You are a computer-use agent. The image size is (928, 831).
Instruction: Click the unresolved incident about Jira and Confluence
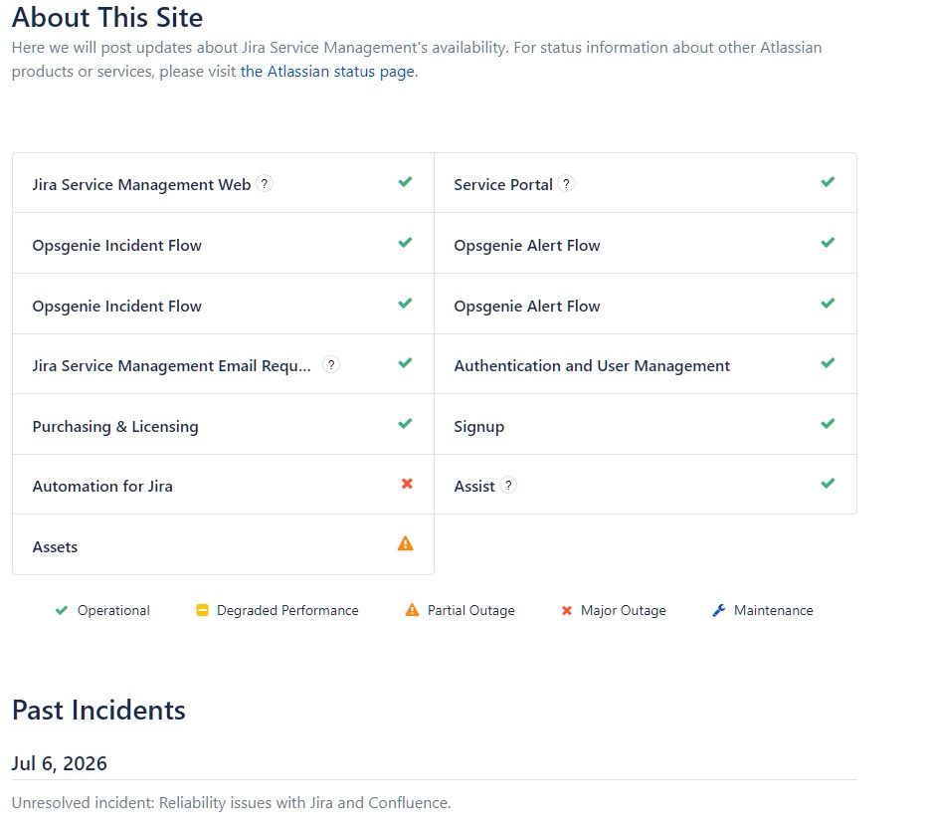[232, 803]
